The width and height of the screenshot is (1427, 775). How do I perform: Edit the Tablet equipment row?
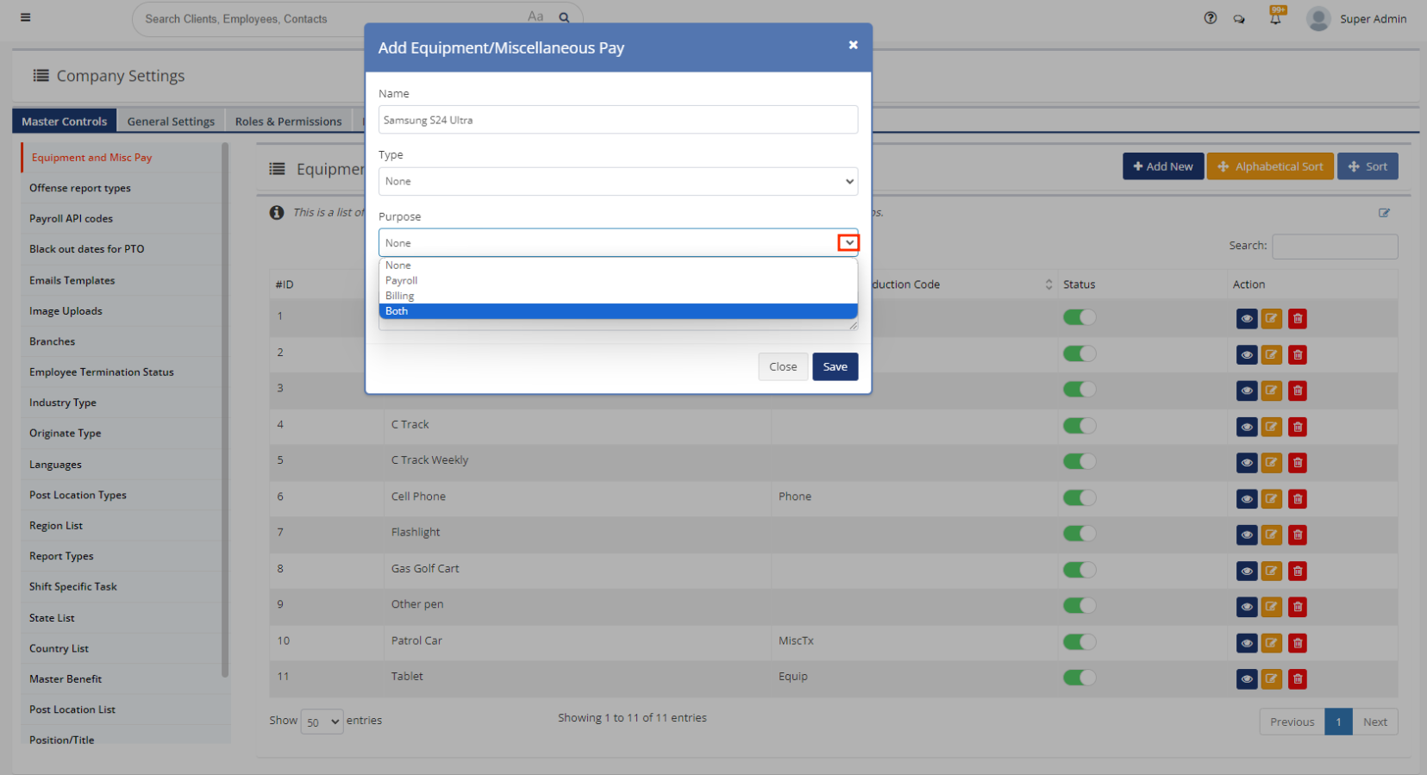[1271, 679]
